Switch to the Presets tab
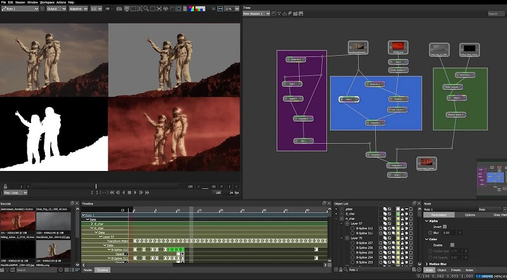Screen dimensions: 507x280 [x=455, y=270]
